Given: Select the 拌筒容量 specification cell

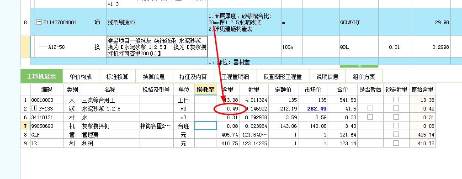Looking at the screenshot, I should pos(156,126).
